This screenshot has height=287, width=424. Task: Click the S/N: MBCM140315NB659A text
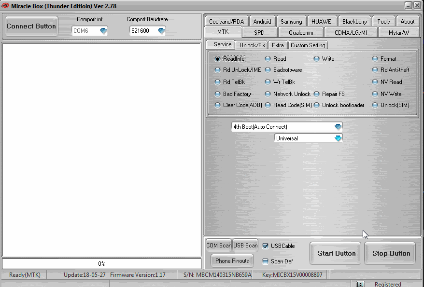(x=217, y=275)
